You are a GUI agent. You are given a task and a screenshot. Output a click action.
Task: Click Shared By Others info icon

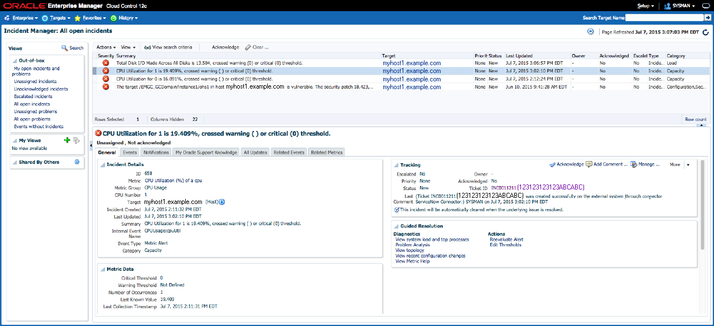coord(77,162)
